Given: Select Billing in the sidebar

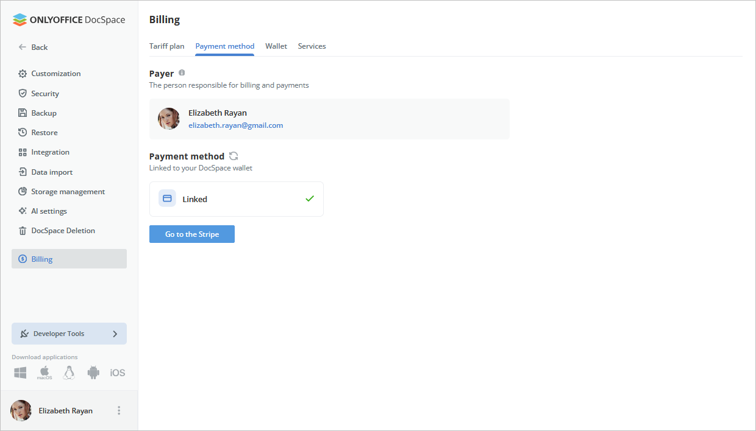Looking at the screenshot, I should (69, 259).
